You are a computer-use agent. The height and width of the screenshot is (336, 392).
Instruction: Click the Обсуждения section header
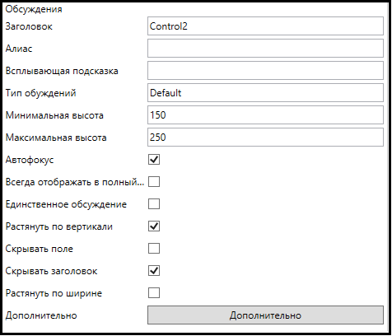pyautogui.click(x=34, y=9)
